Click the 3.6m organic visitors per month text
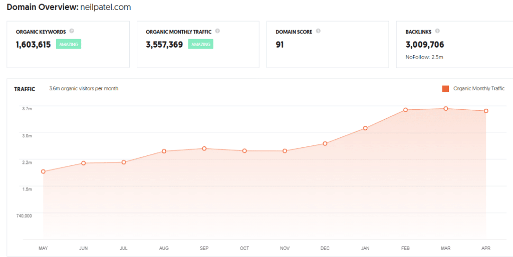The image size is (513, 257). tap(84, 88)
